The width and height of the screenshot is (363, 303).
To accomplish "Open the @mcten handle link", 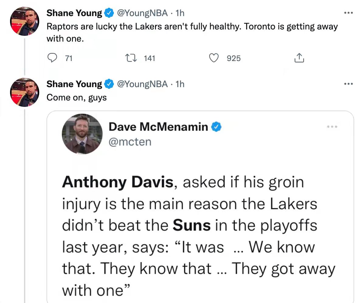I will pyautogui.click(x=130, y=142).
